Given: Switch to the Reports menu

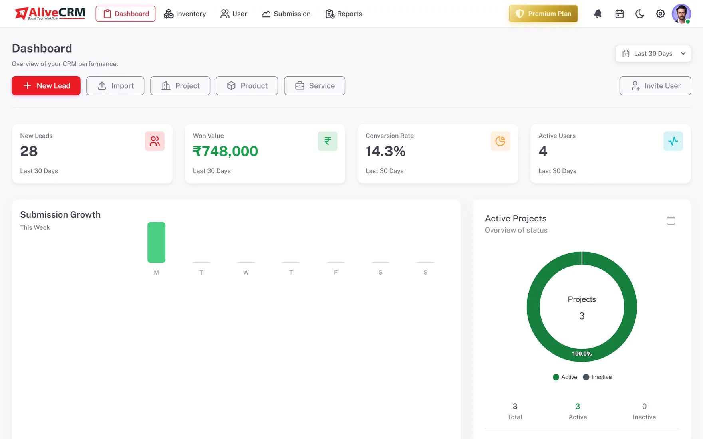Looking at the screenshot, I should 344,14.
